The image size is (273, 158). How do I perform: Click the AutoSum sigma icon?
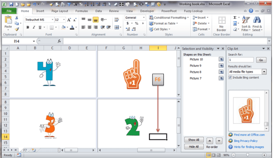click(x=235, y=17)
